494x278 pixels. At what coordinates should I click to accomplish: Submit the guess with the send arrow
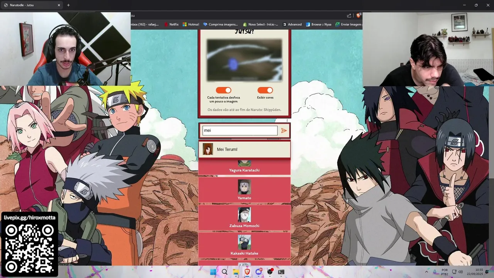(284, 131)
